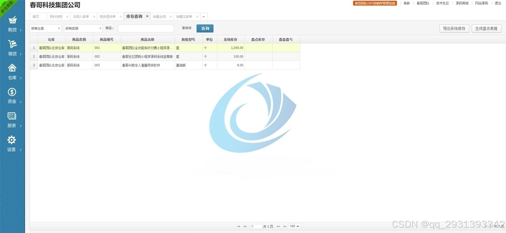Expand the 所有仓库 warehouse dropdown
Viewport: 506px width, 233px height.
click(x=46, y=28)
